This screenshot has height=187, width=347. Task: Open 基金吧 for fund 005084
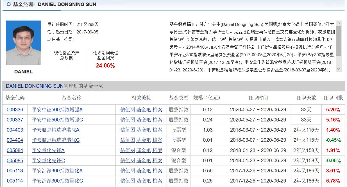[144, 150]
